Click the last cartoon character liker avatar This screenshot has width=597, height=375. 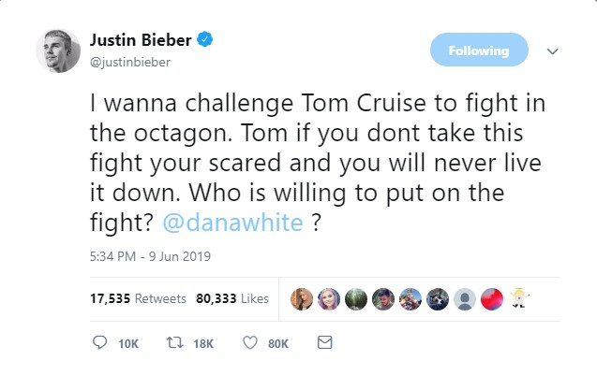(517, 299)
